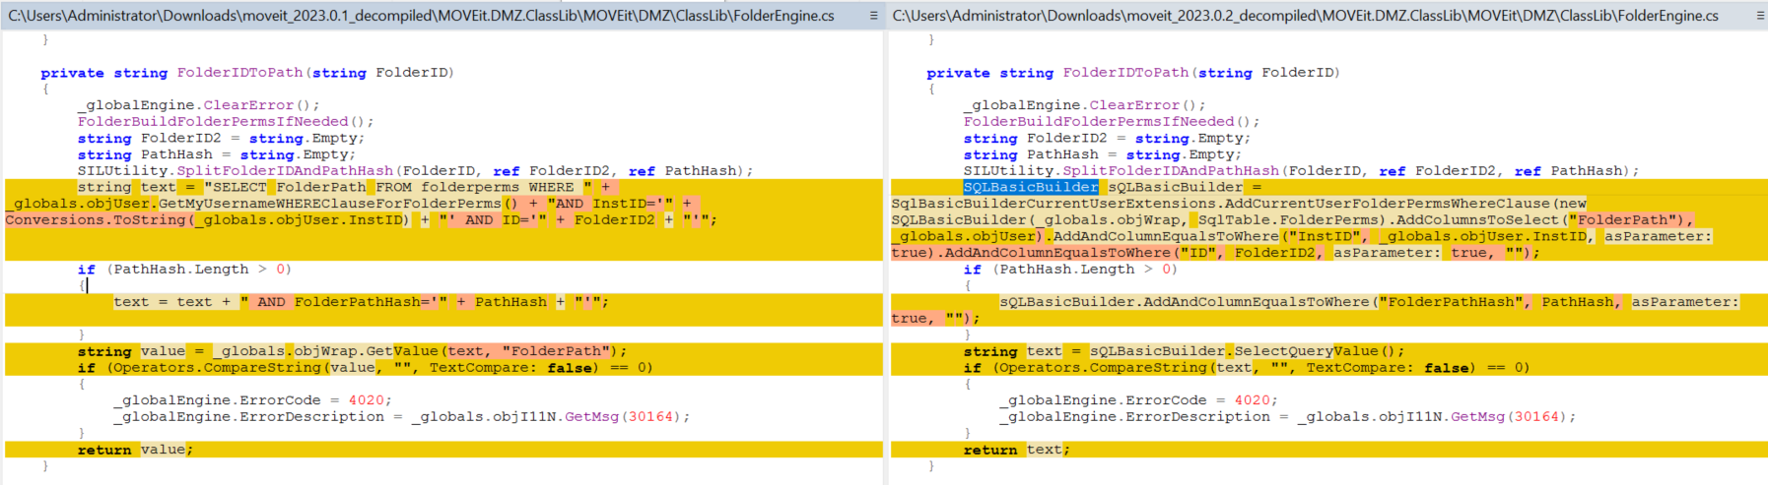Click GetMyUsernameWHEREClauseForFolderPerms in left pane

[x=330, y=204]
